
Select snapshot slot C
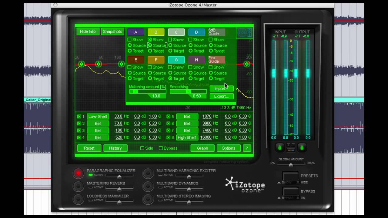click(x=176, y=32)
